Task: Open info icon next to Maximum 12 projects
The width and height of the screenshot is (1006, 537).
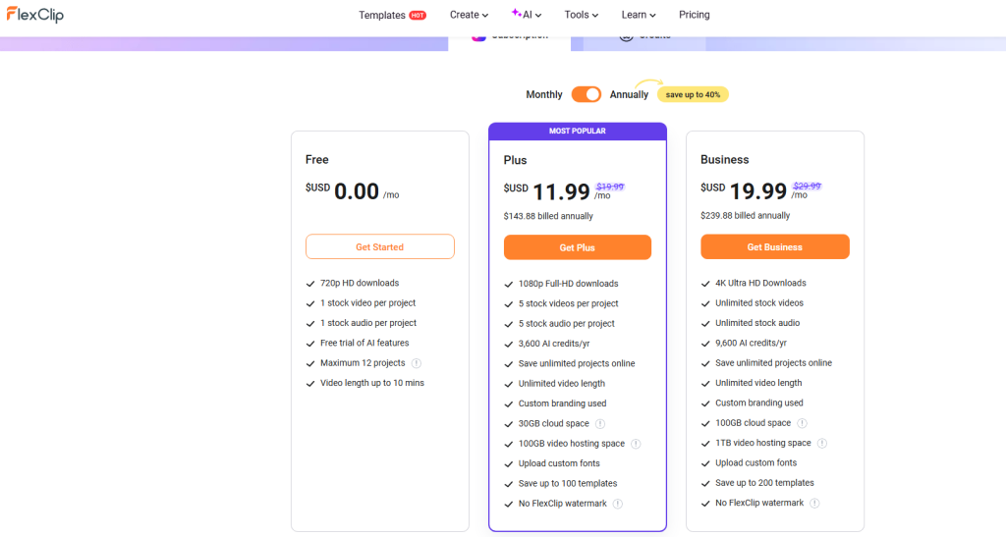Action: (x=417, y=363)
